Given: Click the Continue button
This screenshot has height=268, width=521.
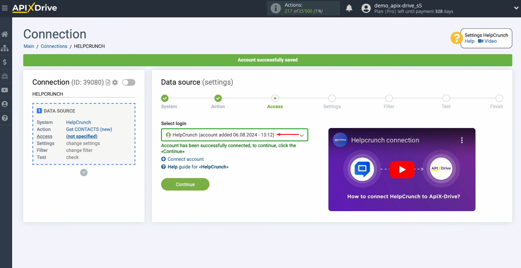Looking at the screenshot, I should pyautogui.click(x=185, y=184).
